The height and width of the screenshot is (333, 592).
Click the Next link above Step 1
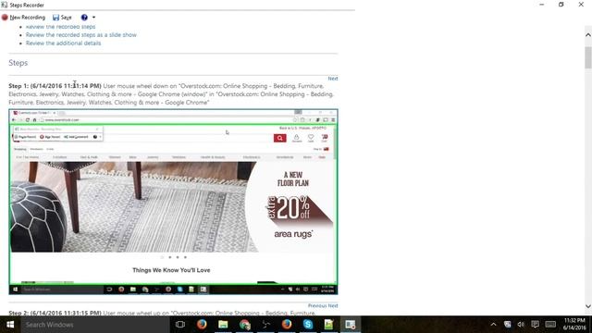pyautogui.click(x=333, y=79)
